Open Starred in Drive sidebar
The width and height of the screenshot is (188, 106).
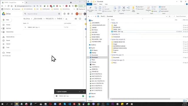pos(8,44)
